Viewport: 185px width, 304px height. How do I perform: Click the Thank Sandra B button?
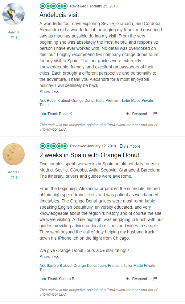(x=58, y=278)
